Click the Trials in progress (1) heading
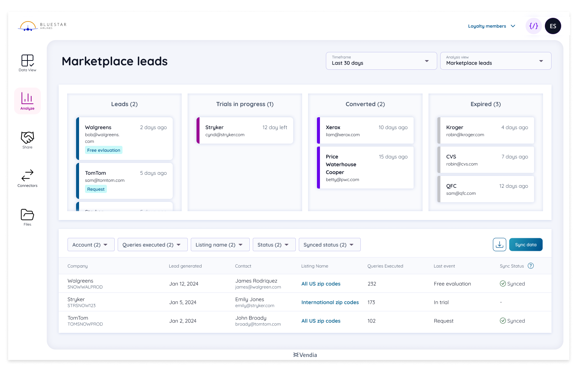The width and height of the screenshot is (579, 367). pos(245,104)
